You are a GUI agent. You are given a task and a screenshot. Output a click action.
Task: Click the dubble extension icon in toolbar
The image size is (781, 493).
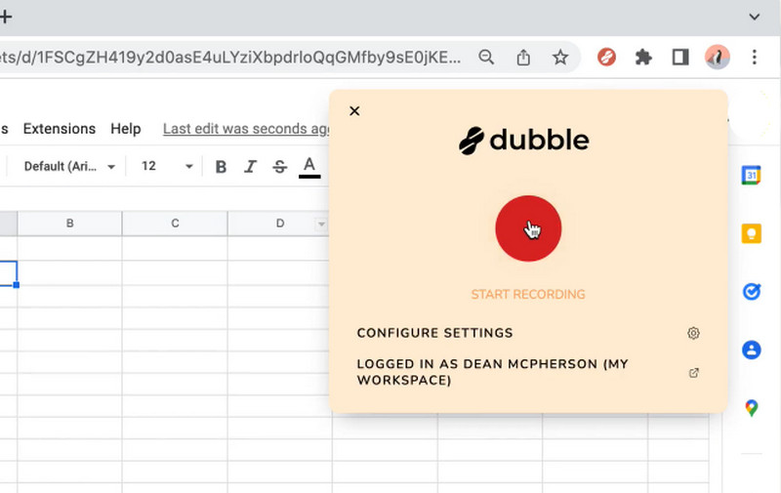(x=606, y=58)
